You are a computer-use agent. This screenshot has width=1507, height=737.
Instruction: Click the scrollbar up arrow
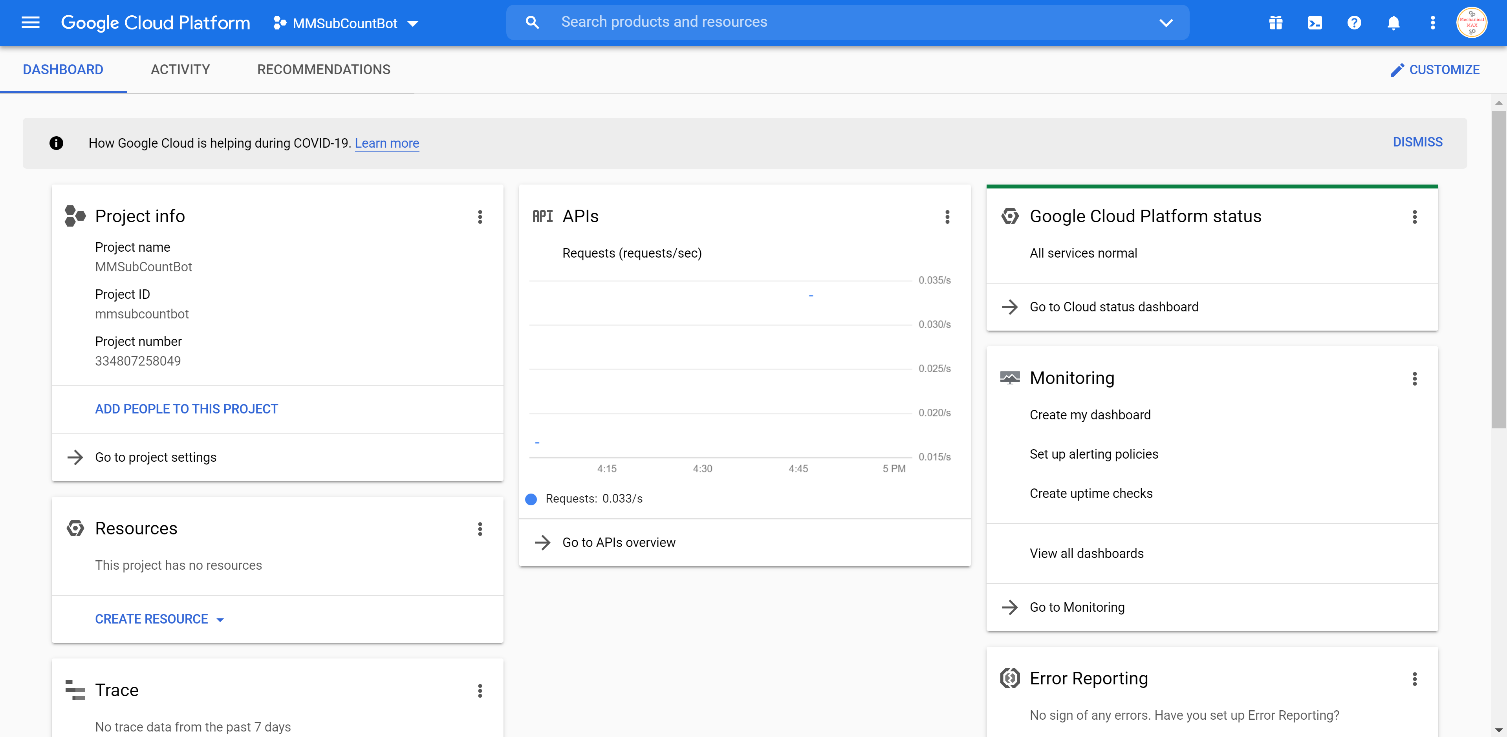(1498, 103)
